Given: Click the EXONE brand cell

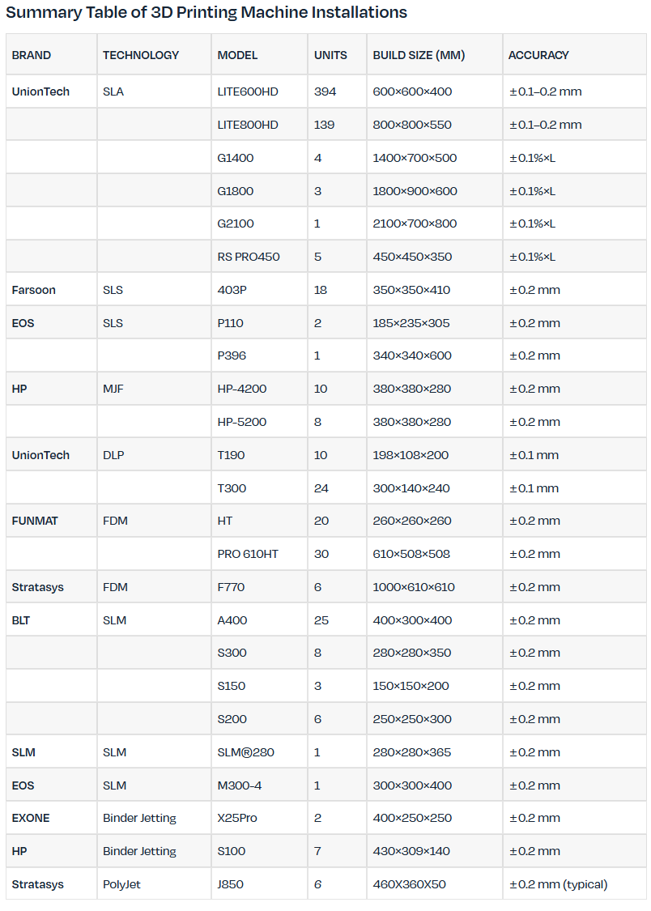Looking at the screenshot, I should click(x=31, y=818).
